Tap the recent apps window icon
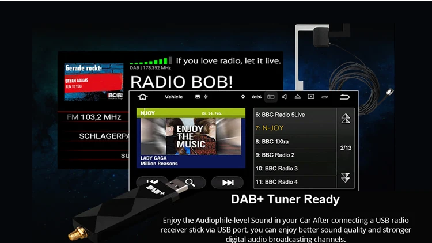Image resolution: width=432 pixels, height=243 pixels. (x=325, y=97)
